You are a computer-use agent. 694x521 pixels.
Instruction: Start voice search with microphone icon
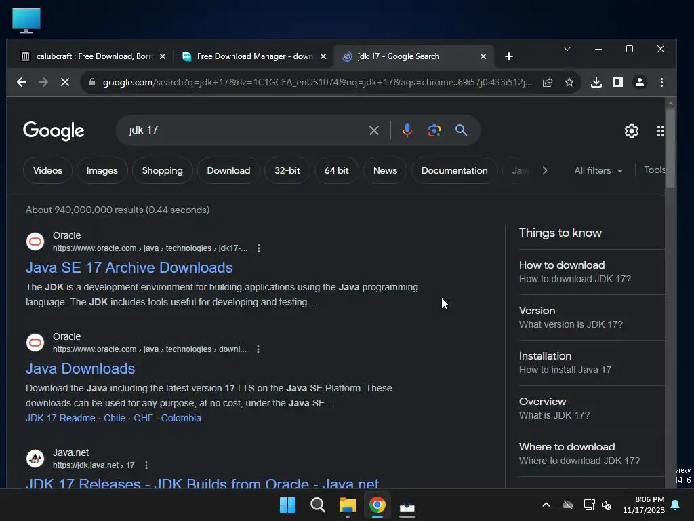[x=407, y=130]
